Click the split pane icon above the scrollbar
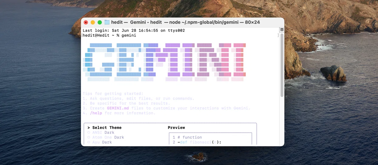378x165 pixels. 282,30
